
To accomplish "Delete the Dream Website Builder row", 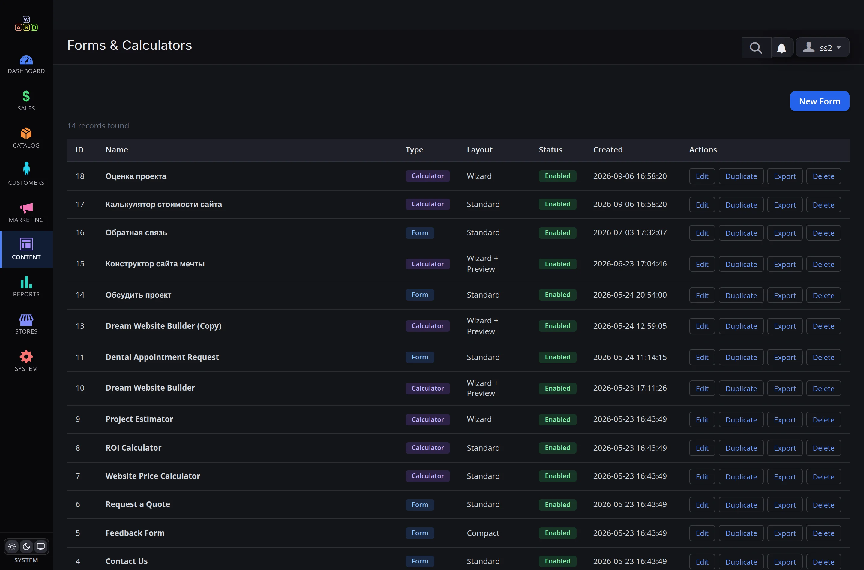I will (823, 388).
